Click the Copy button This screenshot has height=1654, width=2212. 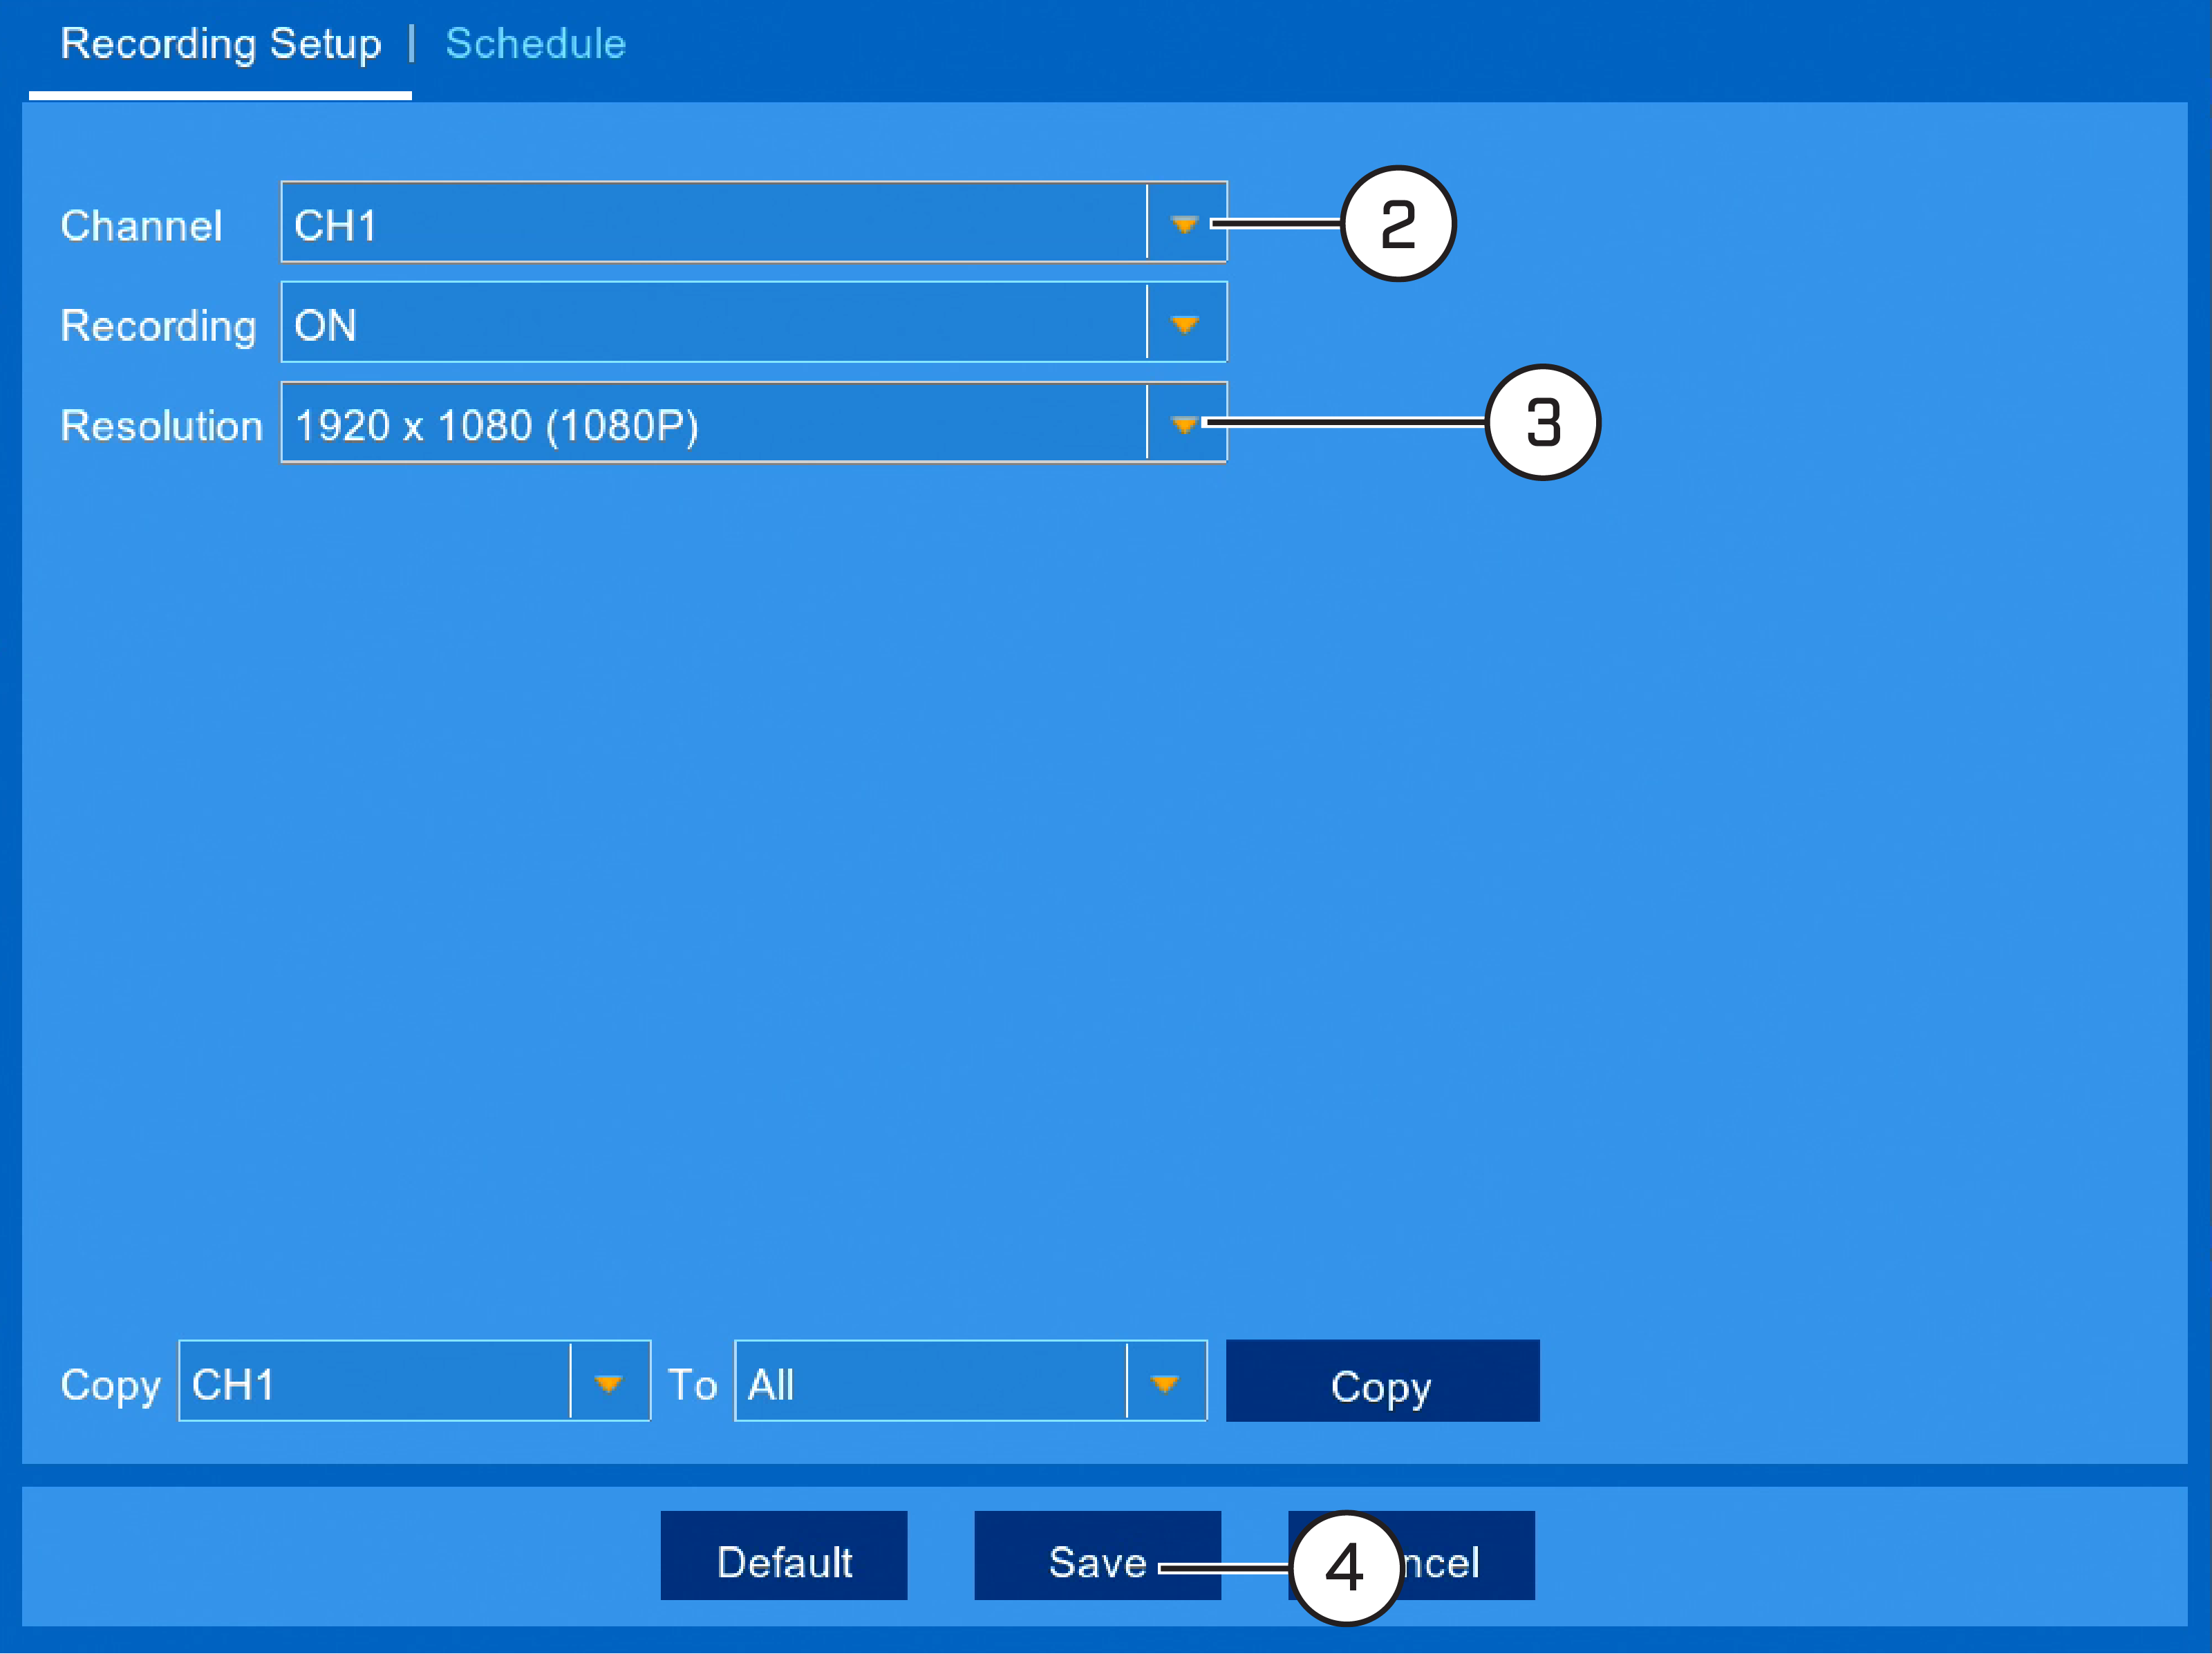coord(1383,1381)
